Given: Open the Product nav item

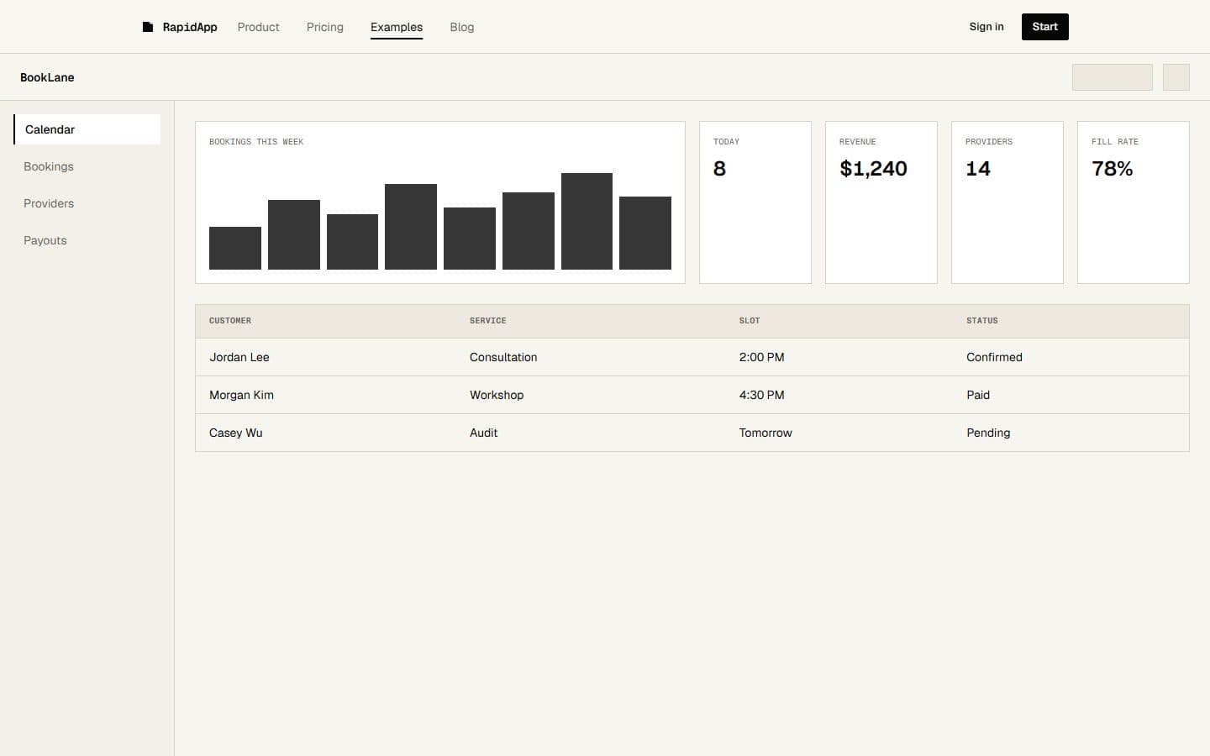Looking at the screenshot, I should (x=258, y=27).
